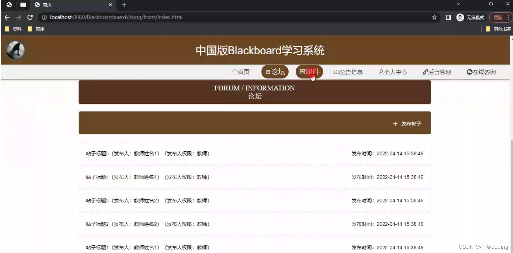Click the 中国版Blackboard学习系统 header title
Image resolution: width=513 pixels, height=253 pixels.
(260, 51)
